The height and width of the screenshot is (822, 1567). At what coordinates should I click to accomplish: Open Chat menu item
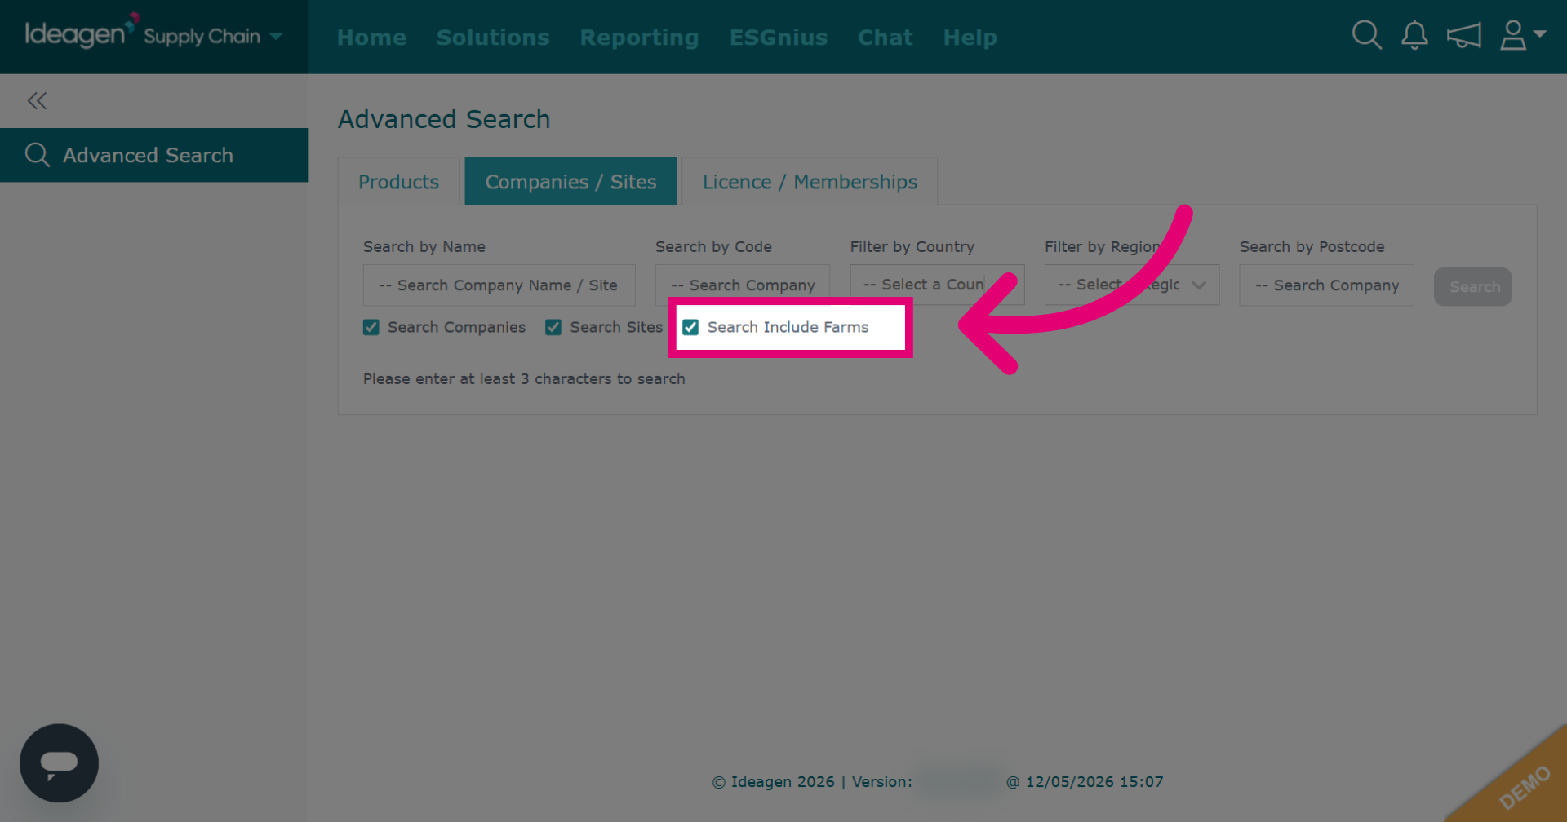(886, 38)
